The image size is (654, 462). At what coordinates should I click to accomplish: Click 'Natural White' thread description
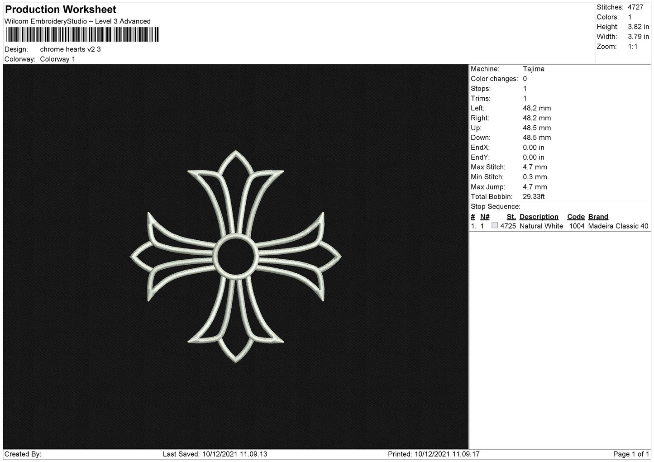tap(541, 226)
